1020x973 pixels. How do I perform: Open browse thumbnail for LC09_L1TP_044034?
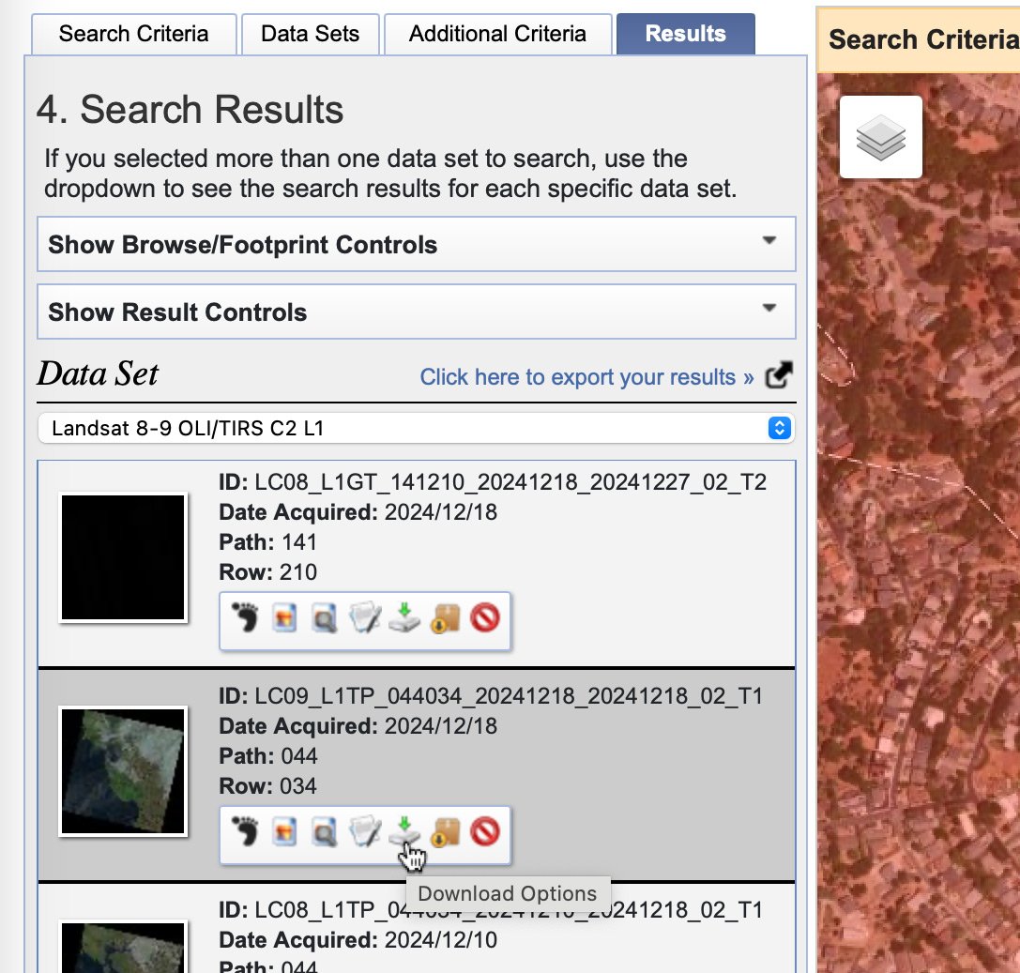tap(123, 771)
